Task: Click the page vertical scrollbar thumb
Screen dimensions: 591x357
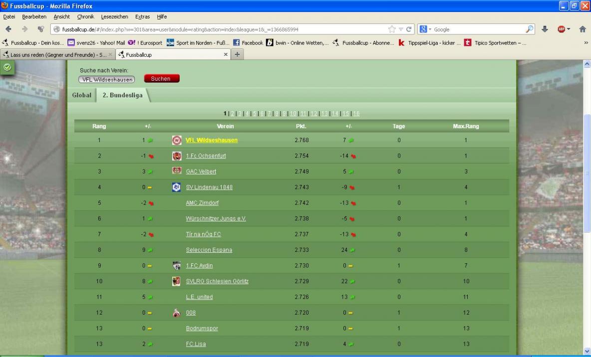Action: [x=587, y=172]
